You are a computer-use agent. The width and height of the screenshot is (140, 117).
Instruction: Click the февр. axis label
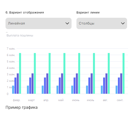17,100
